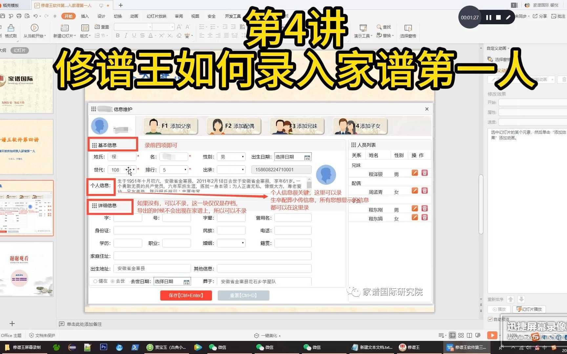Open the 微信 taskbar item next to 贾宝玉
Image resolution: width=567 pixels, height=354 pixels.
point(218,347)
